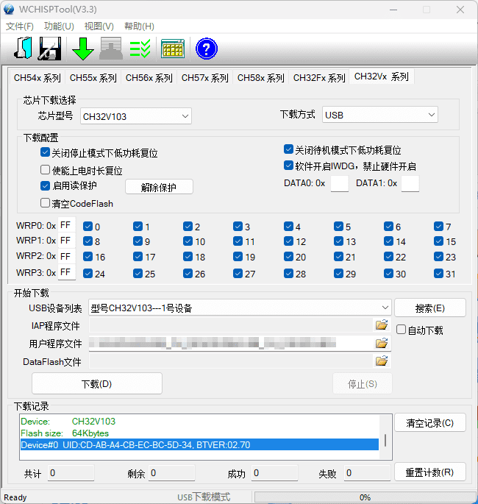Toggle 启用读保护 checkbox
The height and width of the screenshot is (504, 478).
pos(45,185)
